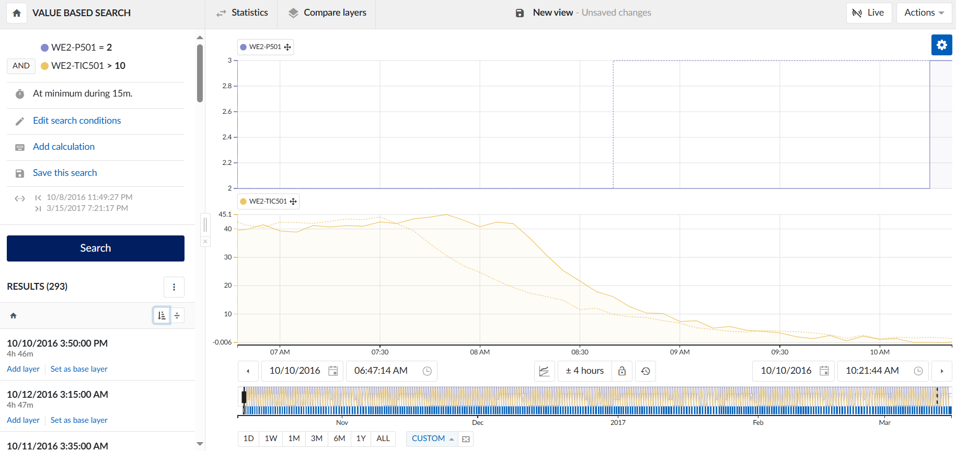Set 10/10/2016 3:50:00 PM as base layer
Viewport: 956px width, 451px height.
(x=79, y=369)
